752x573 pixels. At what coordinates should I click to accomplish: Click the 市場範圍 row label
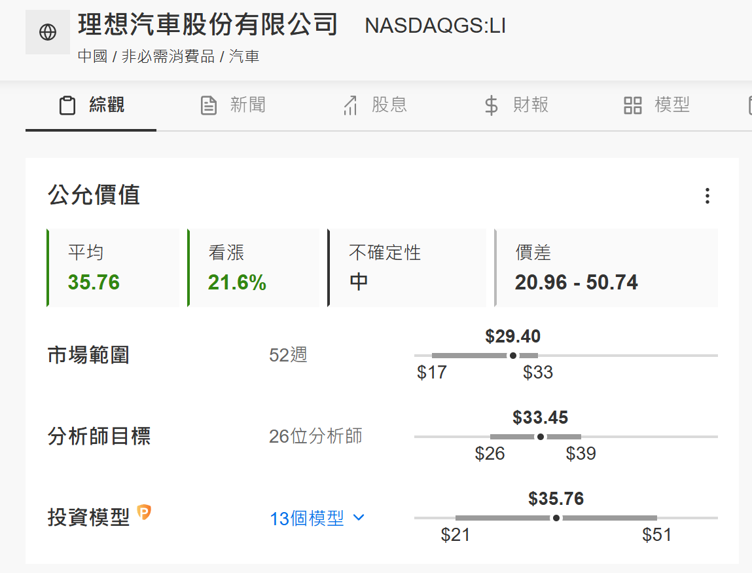click(x=89, y=356)
